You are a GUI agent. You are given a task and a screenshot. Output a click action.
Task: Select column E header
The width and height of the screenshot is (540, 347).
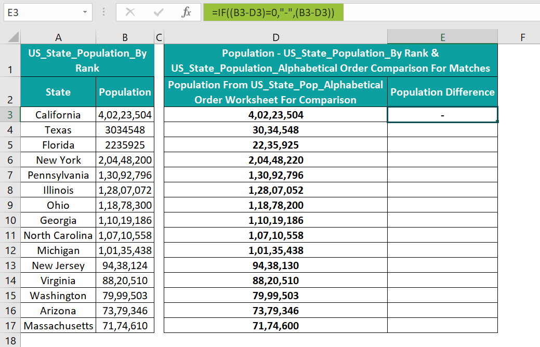442,37
